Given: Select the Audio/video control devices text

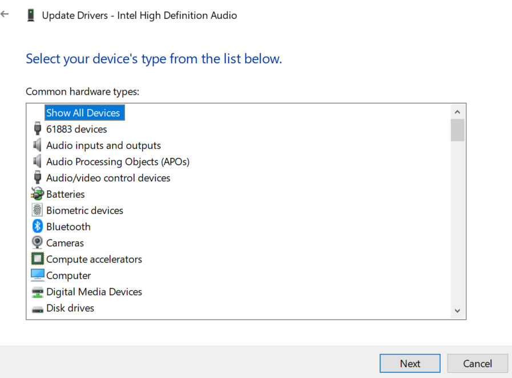Looking at the screenshot, I should (108, 178).
